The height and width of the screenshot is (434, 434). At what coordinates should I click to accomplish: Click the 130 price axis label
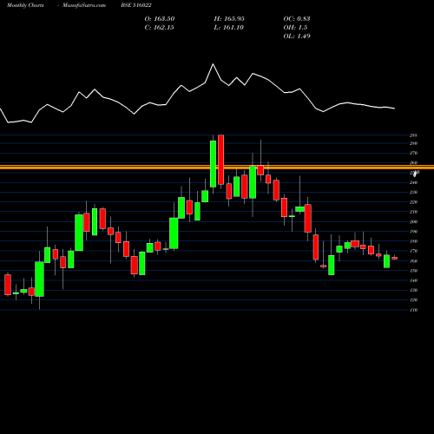413,290
